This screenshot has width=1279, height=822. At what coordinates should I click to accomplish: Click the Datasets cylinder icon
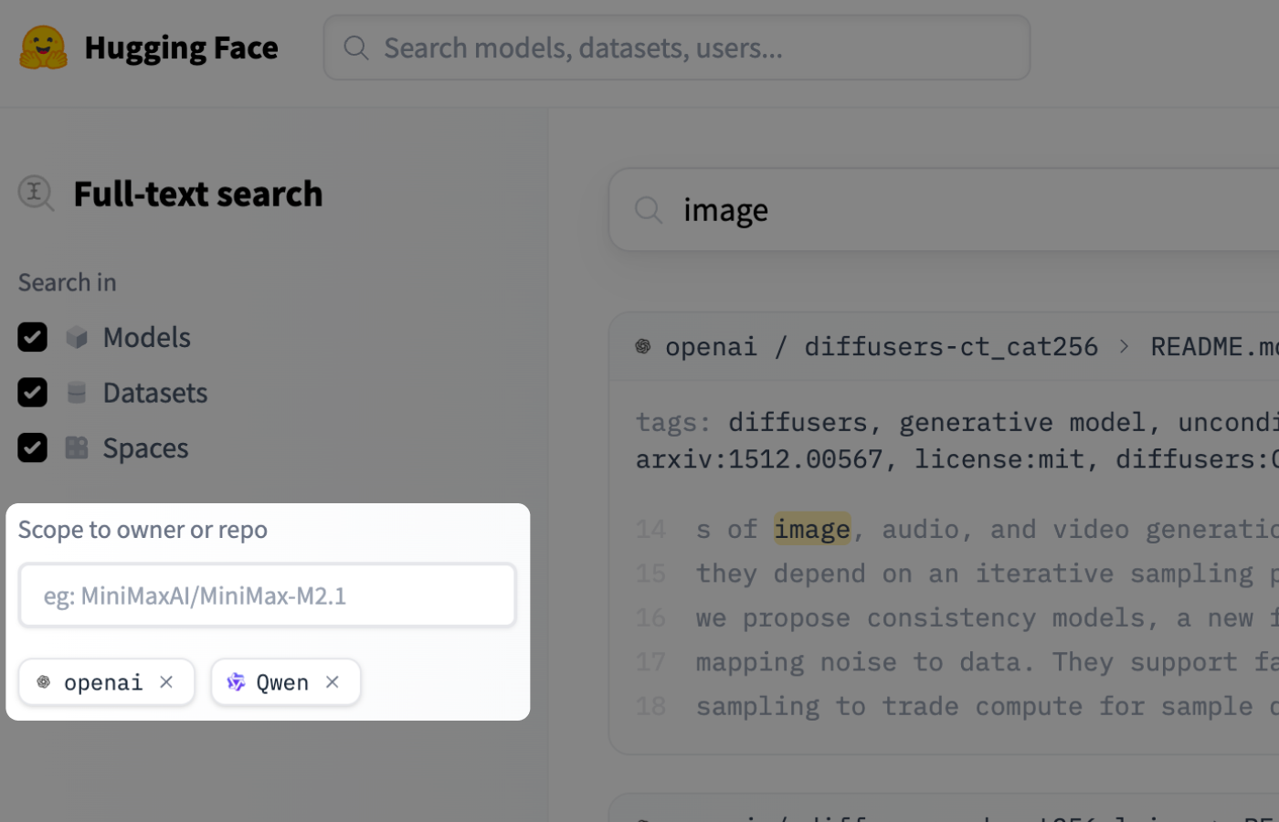click(77, 394)
